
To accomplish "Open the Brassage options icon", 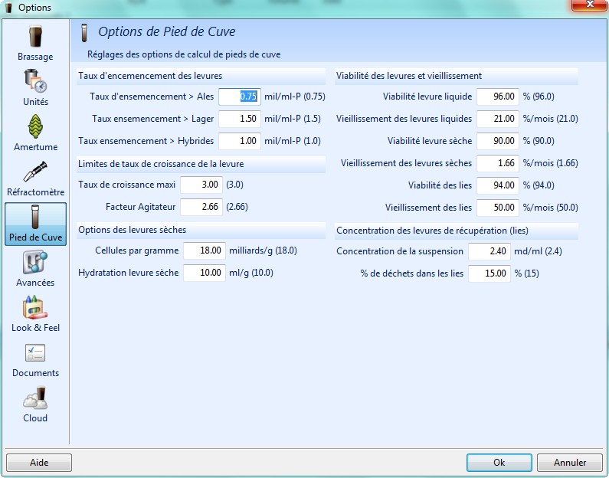I will pyautogui.click(x=35, y=38).
